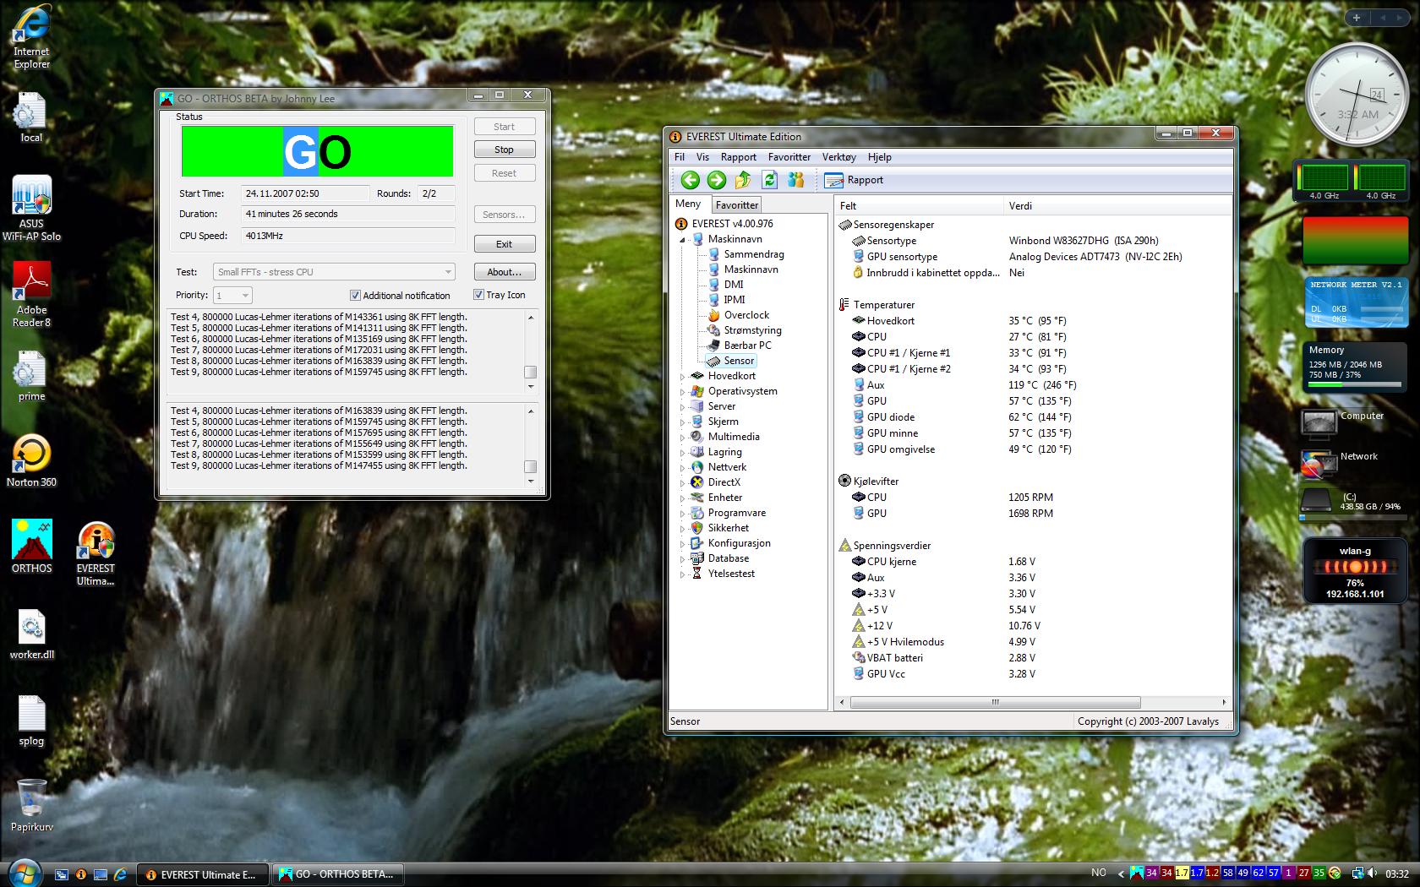Open the Hjelp menu
The height and width of the screenshot is (887, 1420).
point(880,157)
